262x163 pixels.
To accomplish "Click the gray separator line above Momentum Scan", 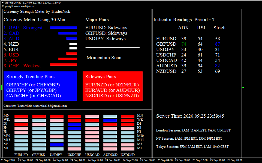I will (x=112, y=47).
